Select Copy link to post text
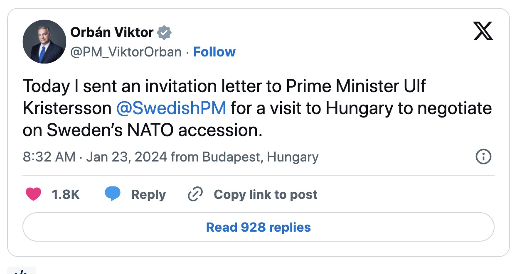This screenshot has height=274, width=522. 265,194
